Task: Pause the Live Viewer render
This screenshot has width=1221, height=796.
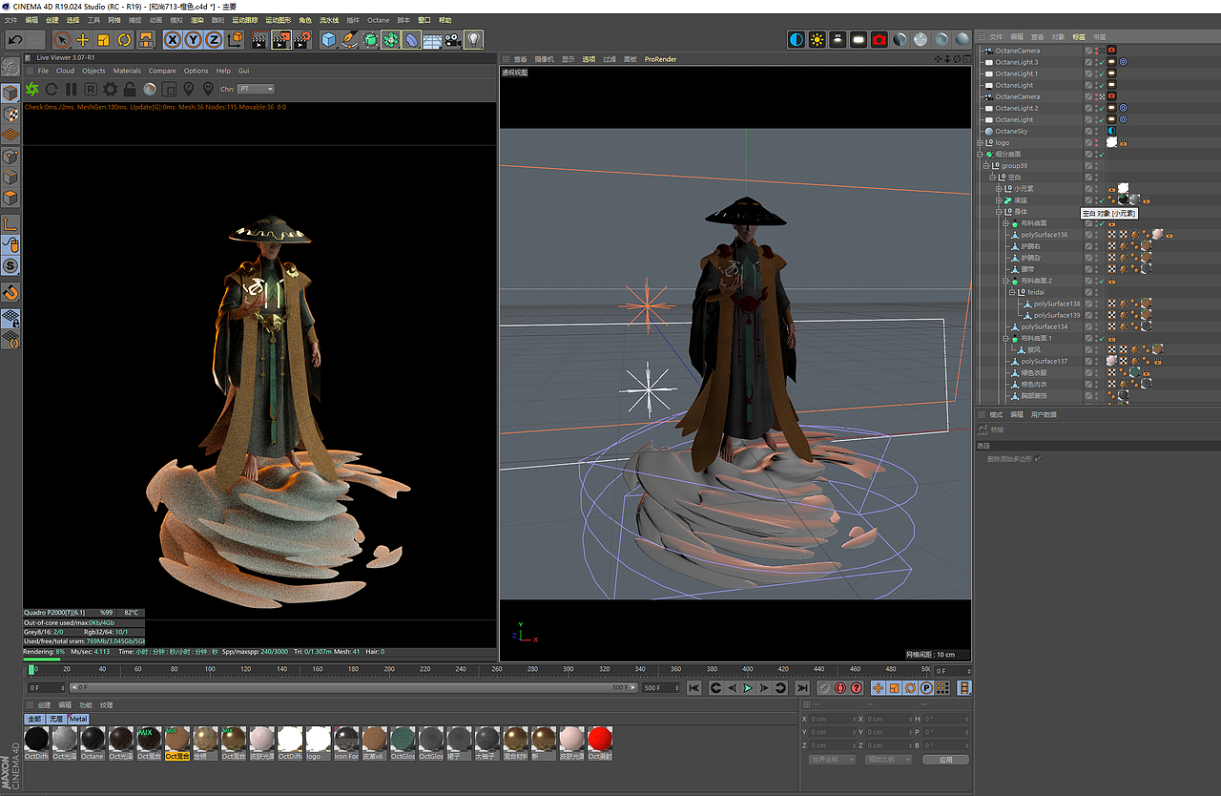Action: (72, 89)
